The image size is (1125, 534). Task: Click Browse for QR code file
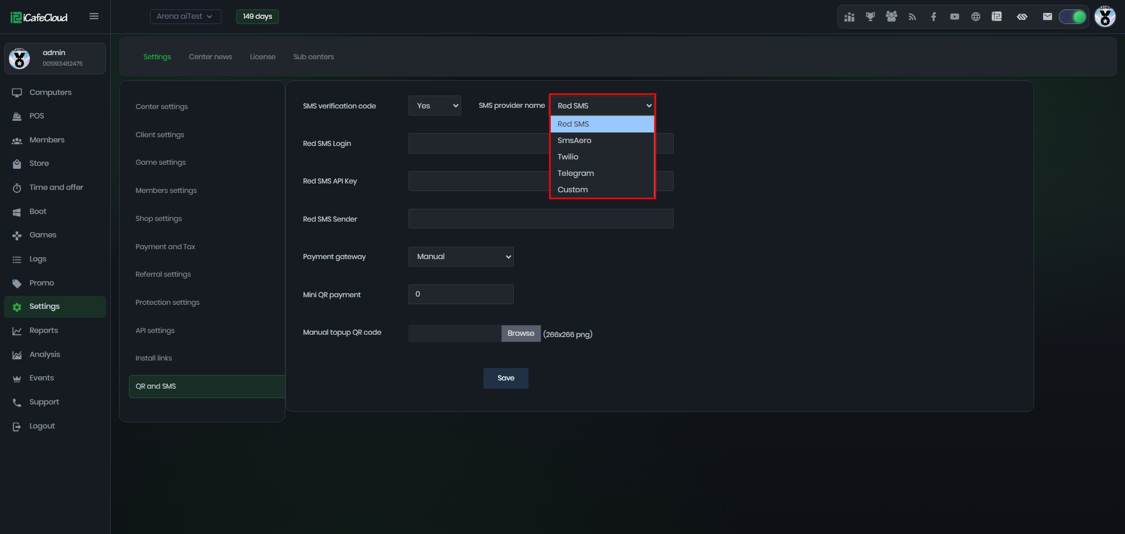(521, 334)
